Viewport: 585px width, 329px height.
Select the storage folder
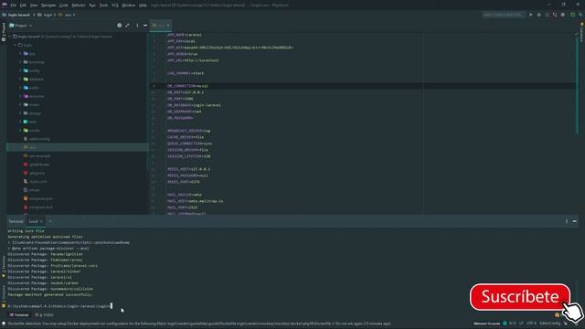tap(35, 113)
